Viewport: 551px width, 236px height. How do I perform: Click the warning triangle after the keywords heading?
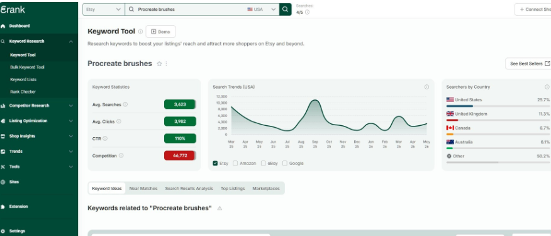[x=220, y=208]
